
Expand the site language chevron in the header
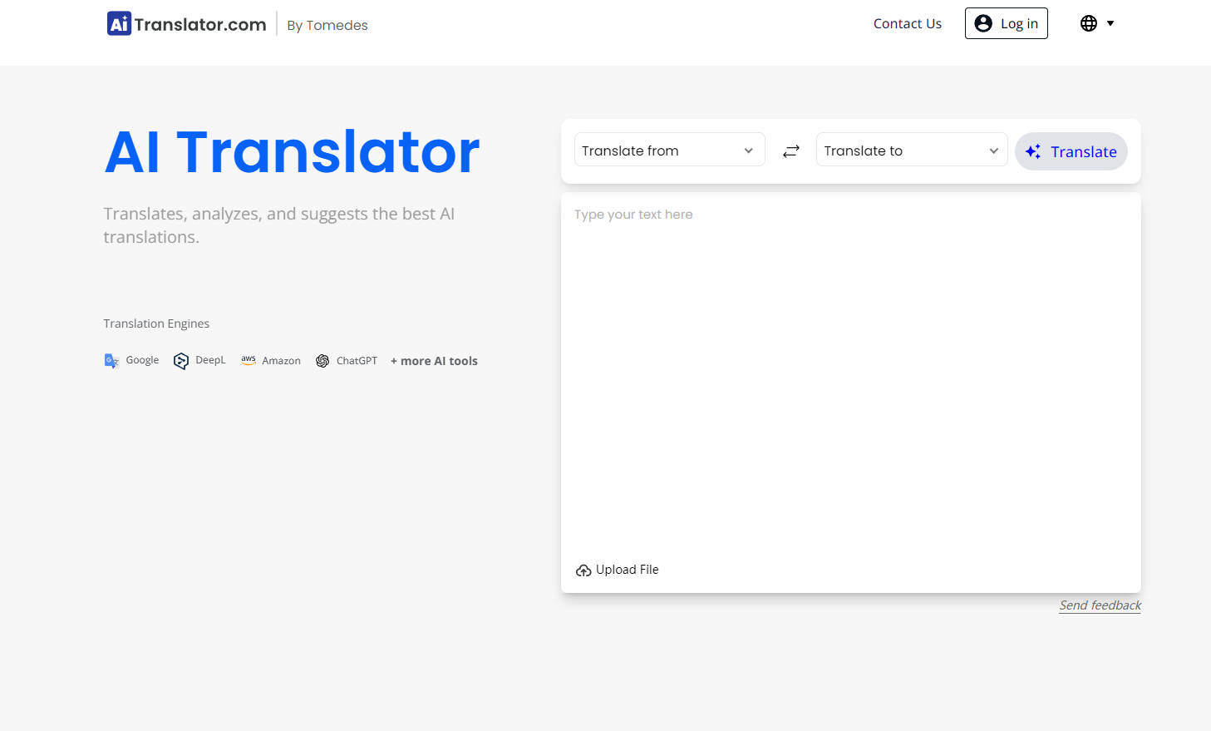[x=1110, y=23]
